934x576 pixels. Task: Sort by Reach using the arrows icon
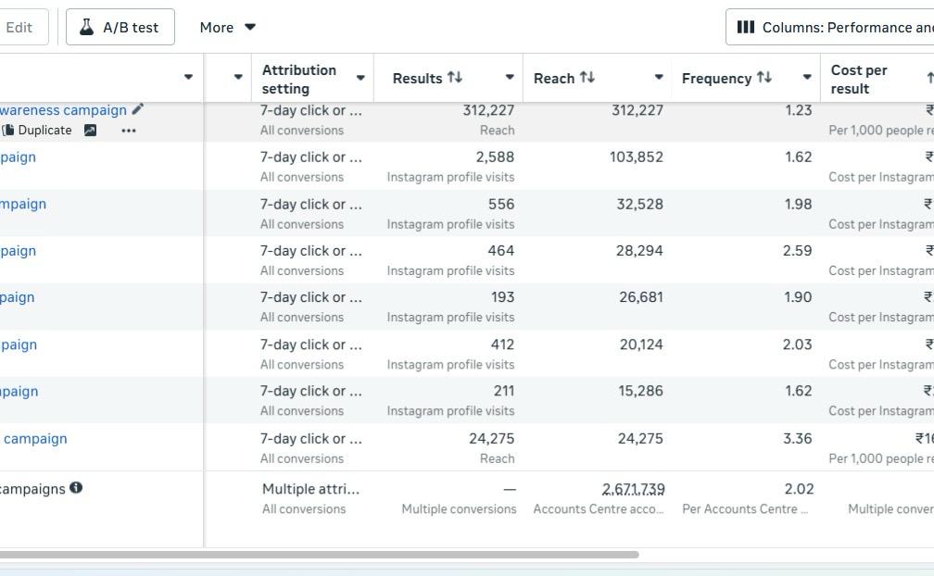tap(587, 78)
